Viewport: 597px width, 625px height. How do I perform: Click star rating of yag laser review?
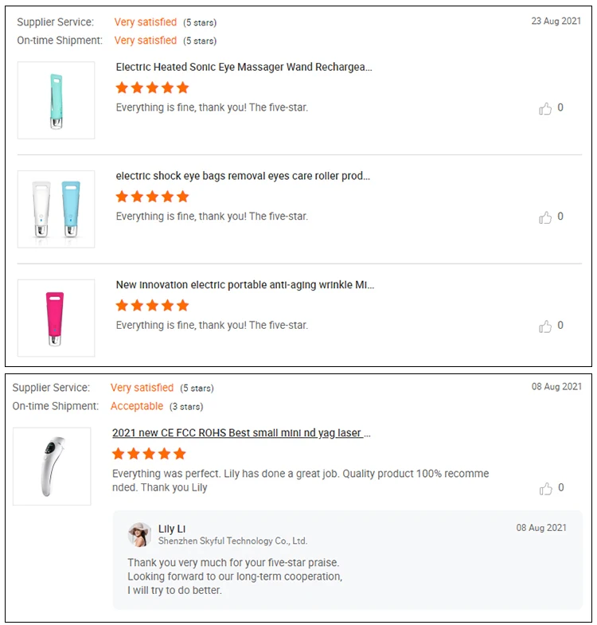149,454
